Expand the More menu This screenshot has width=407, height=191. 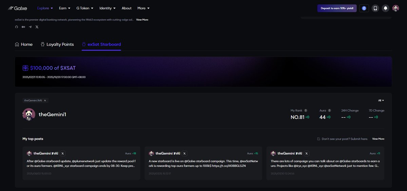(143, 8)
